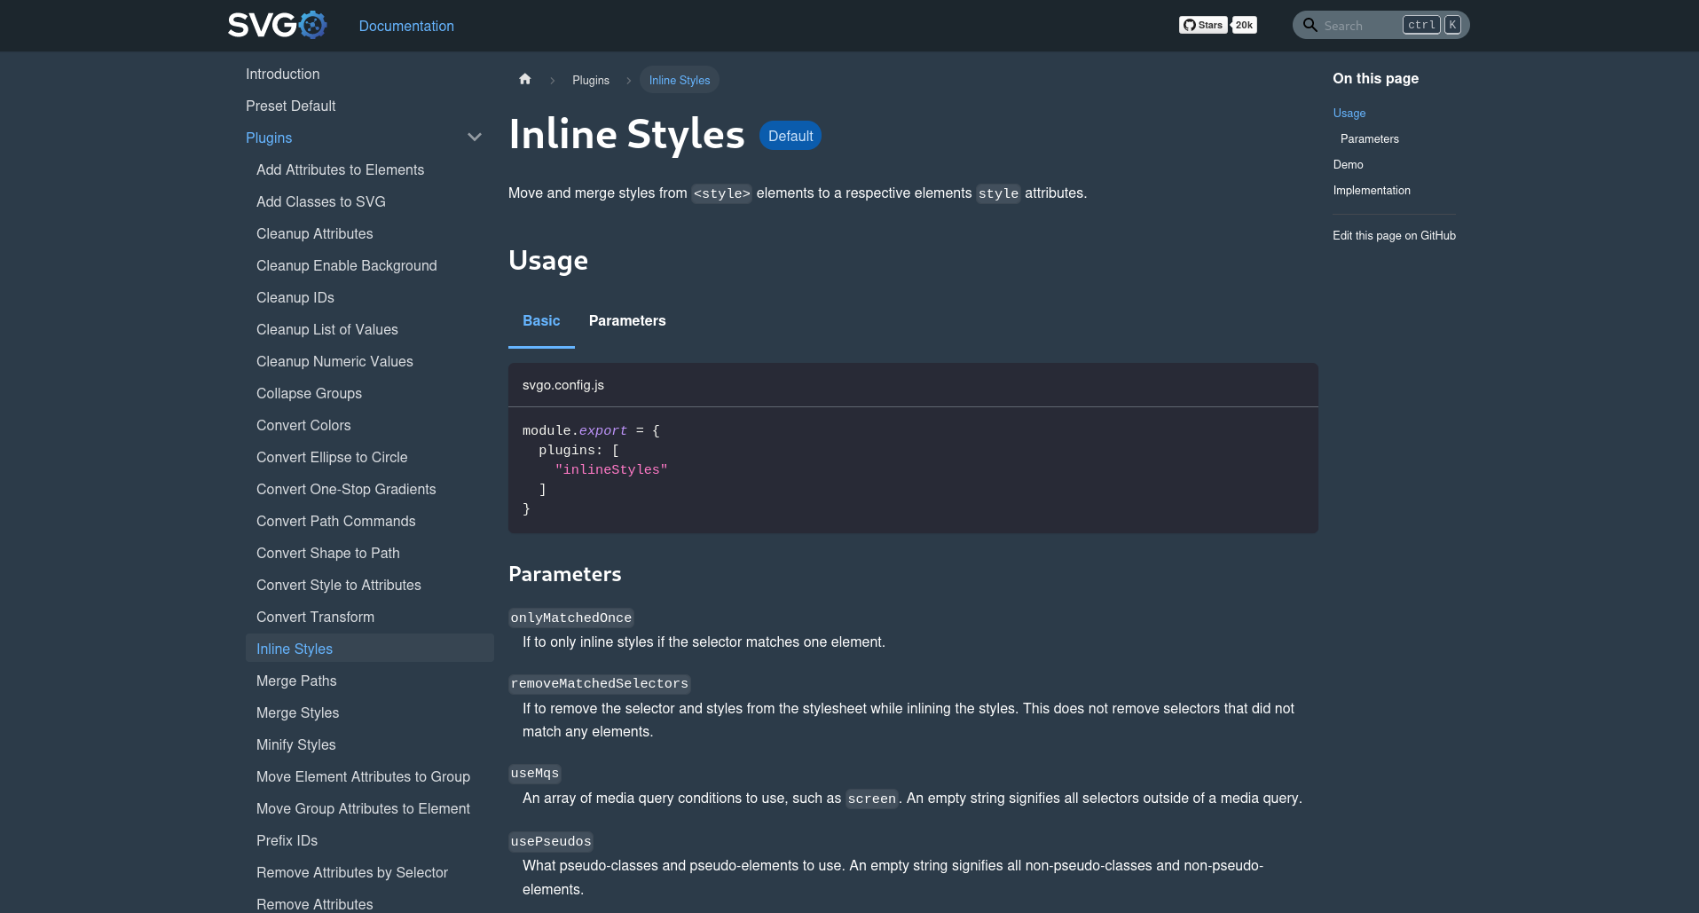
Task: Click the 20k stars count badge
Action: pos(1245,25)
